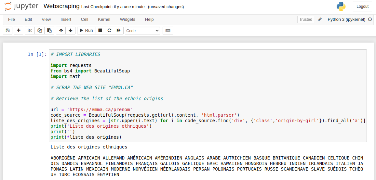This screenshot has width=376, height=180.
Task: Log out with the Logout button
Action: tap(362, 6)
